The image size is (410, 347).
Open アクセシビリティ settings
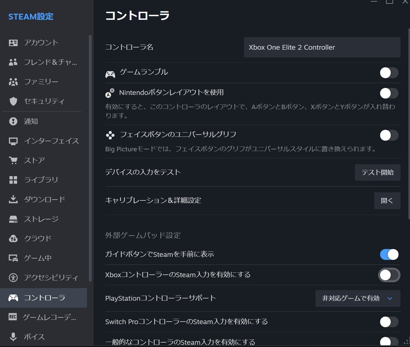[x=43, y=278]
